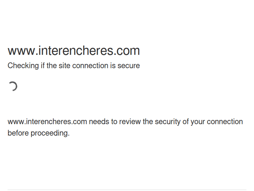Click the horizontal divider line at the bottom

coord(127,190)
